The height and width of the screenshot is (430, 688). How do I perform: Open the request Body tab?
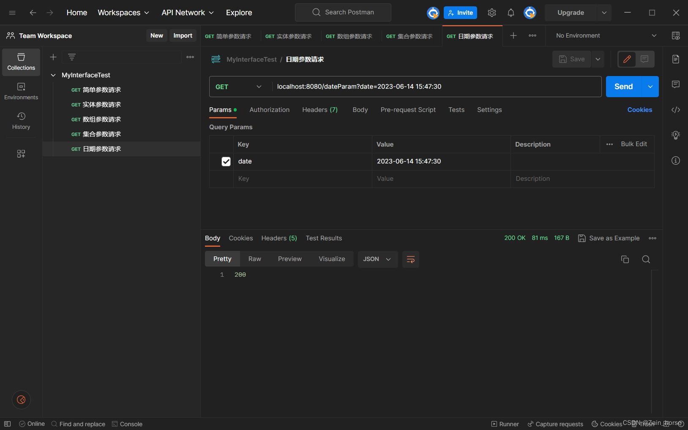point(360,110)
